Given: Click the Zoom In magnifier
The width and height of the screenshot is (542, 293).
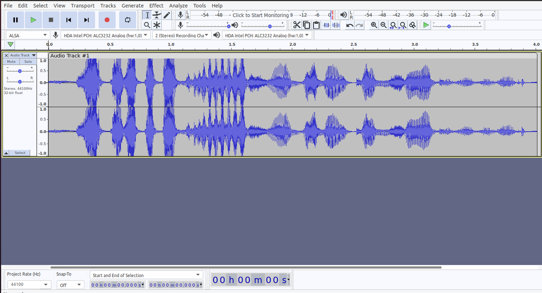Looking at the screenshot, I should (374, 25).
